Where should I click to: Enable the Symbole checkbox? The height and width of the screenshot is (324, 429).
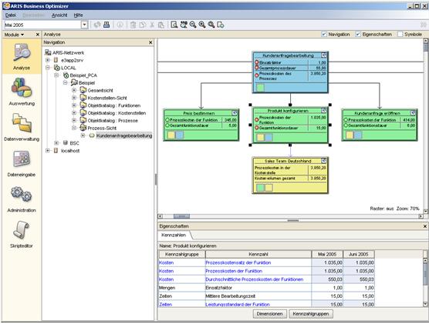coord(400,35)
